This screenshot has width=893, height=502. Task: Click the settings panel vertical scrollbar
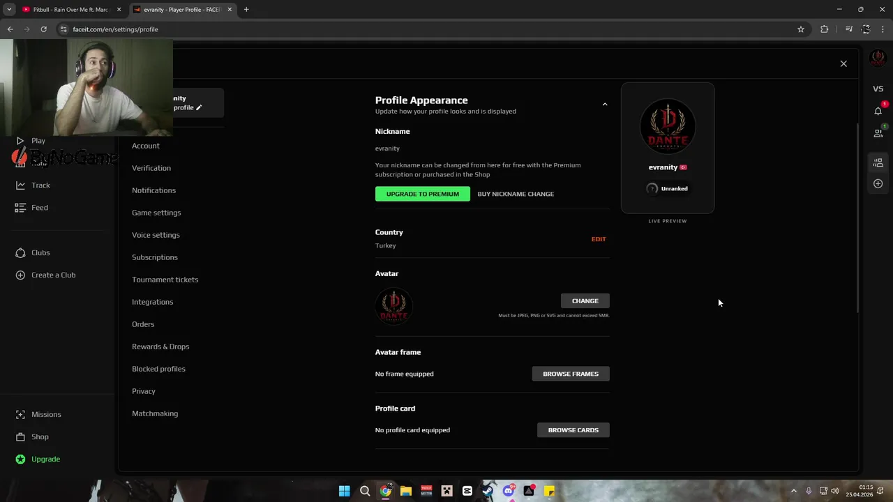tap(857, 218)
